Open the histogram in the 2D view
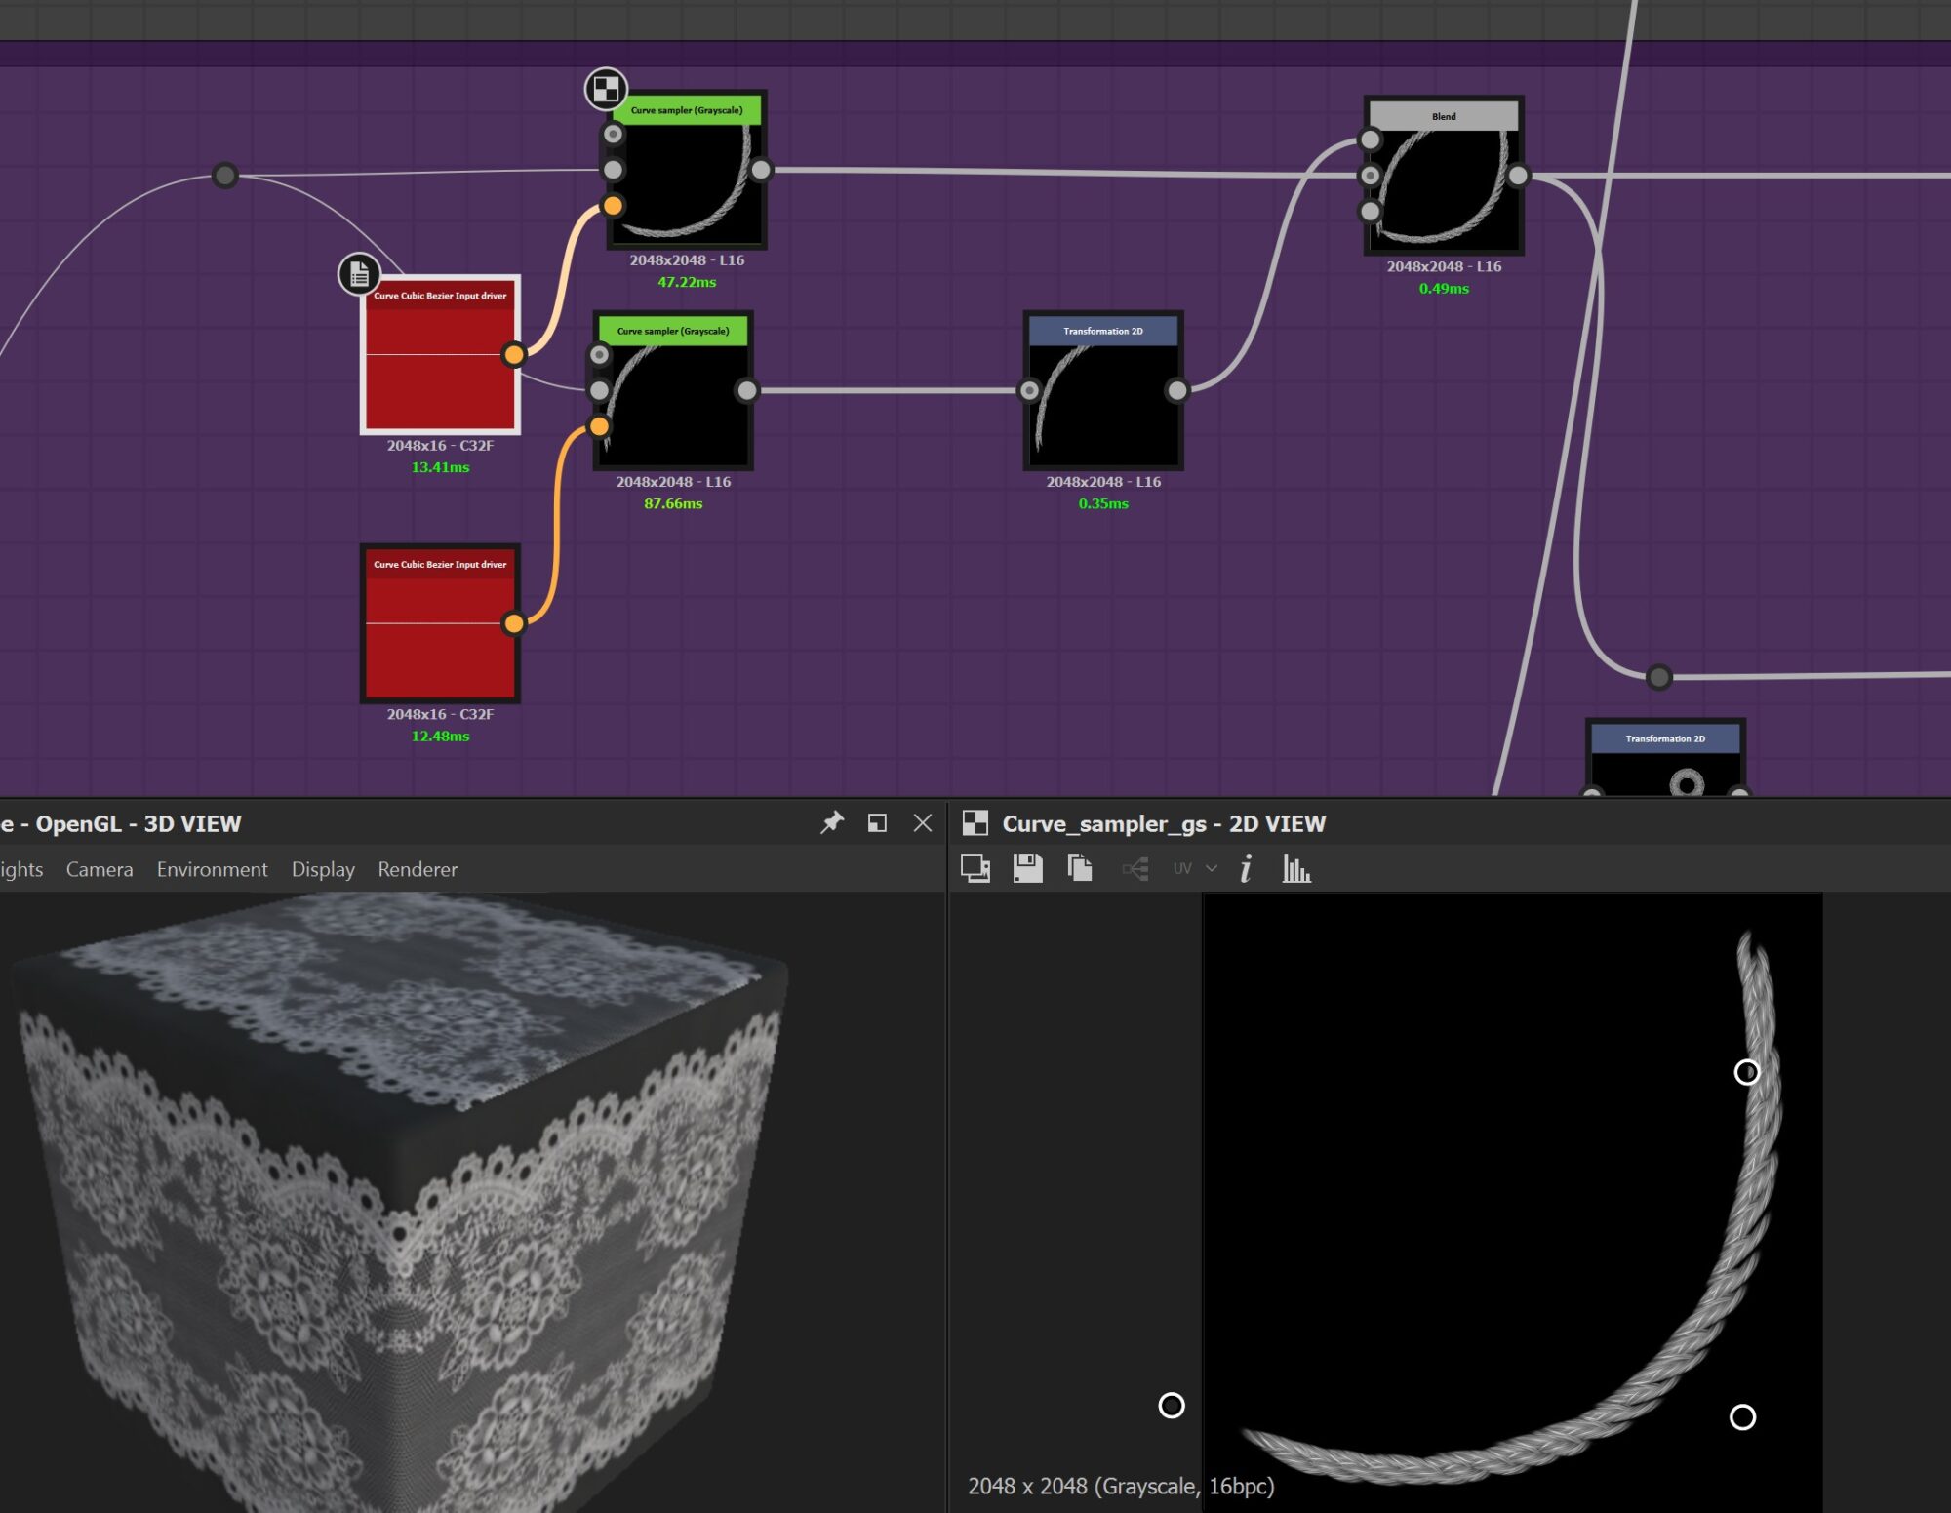Viewport: 1951px width, 1513px height. (x=1295, y=868)
